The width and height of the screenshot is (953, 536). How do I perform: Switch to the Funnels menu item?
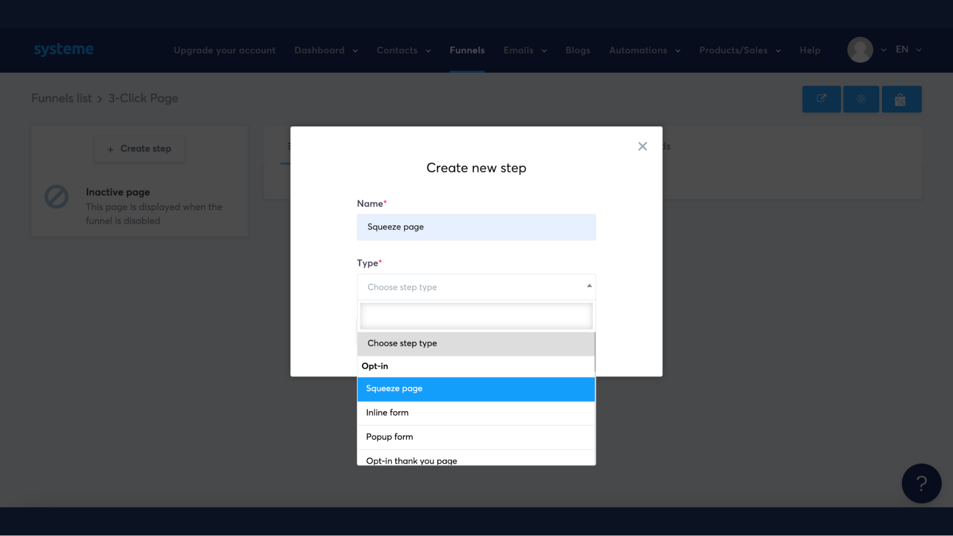pos(467,50)
